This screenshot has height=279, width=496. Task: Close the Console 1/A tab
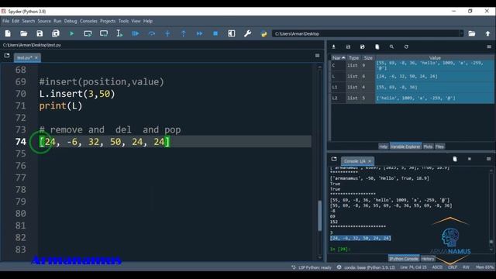tap(370, 161)
